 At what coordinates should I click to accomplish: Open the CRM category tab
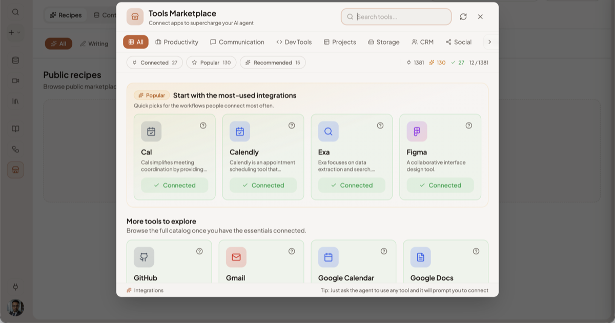[423, 42]
